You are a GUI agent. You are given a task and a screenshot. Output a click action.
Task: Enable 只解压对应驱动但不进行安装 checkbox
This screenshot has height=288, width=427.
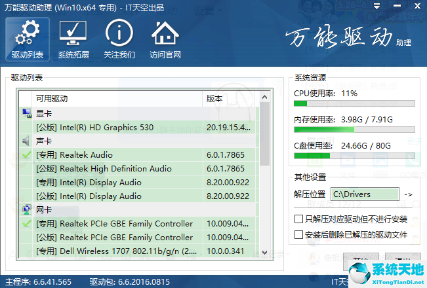pyautogui.click(x=298, y=219)
